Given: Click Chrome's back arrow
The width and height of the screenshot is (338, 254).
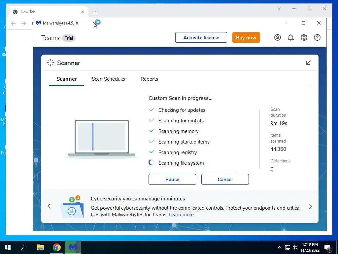Looking at the screenshot, I should (x=13, y=23).
